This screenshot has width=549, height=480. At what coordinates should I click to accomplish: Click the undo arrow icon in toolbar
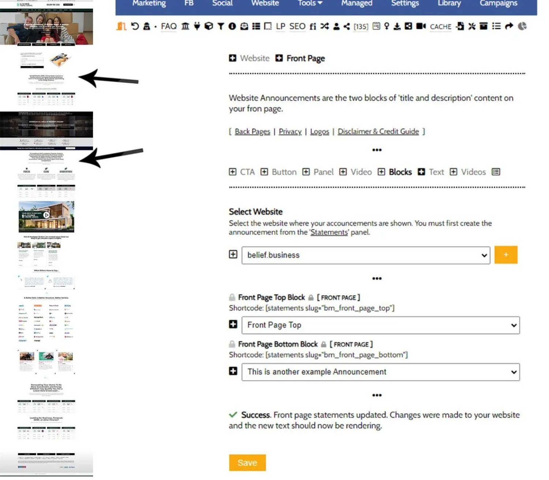(x=135, y=26)
